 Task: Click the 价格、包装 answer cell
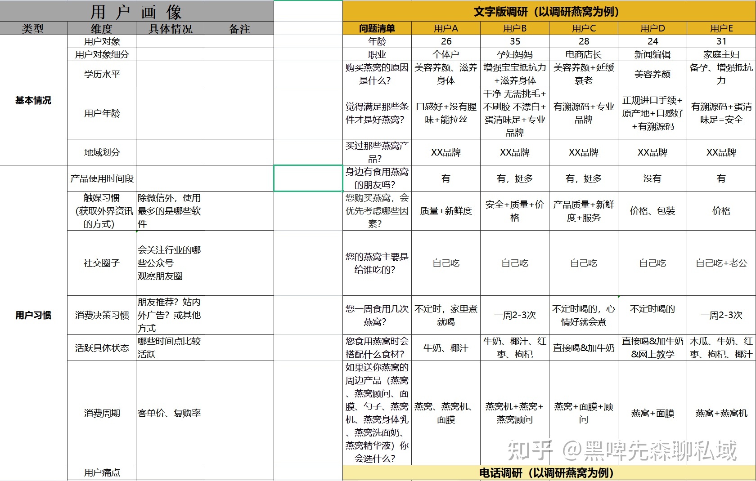click(652, 211)
